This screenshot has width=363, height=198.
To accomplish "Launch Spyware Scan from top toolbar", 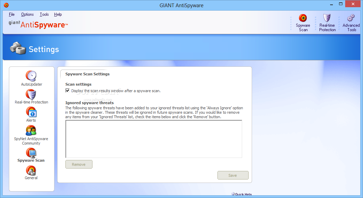I will [303, 18].
